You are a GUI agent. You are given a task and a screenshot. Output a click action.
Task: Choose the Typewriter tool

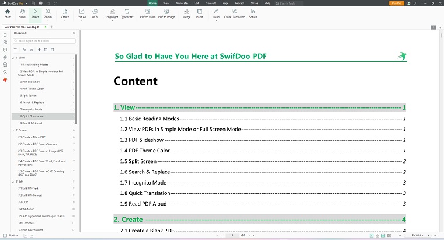coord(127,13)
